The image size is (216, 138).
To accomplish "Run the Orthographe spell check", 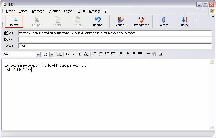I will point(141,22).
